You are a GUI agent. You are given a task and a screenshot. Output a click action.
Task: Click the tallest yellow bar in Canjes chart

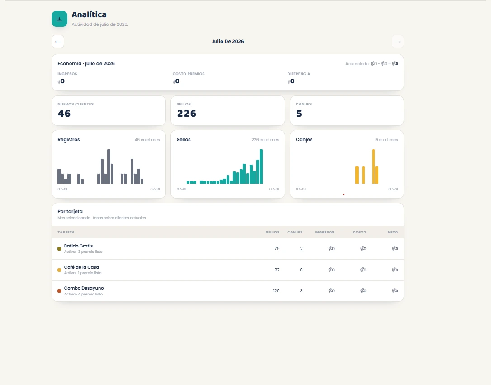tap(373, 166)
